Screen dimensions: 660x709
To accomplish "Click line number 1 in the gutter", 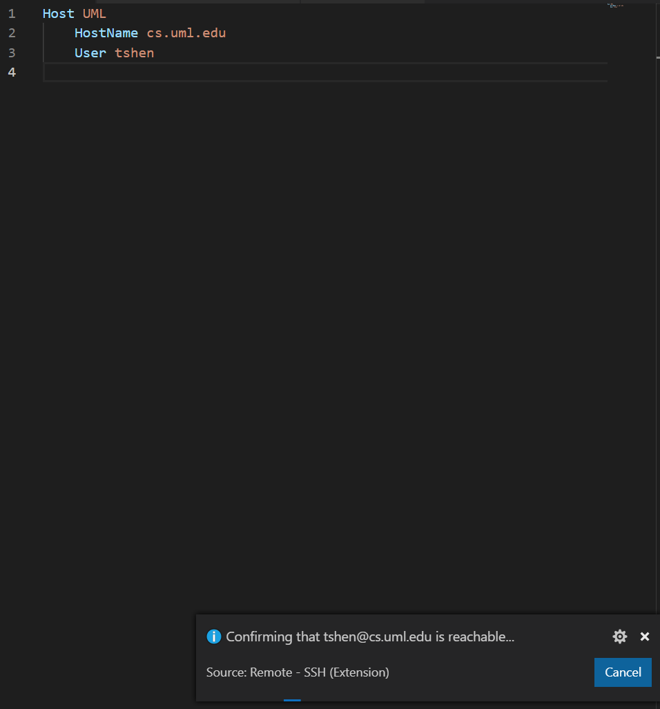I will (x=12, y=13).
